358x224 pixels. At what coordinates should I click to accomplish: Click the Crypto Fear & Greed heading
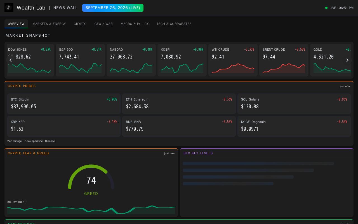coord(28,153)
